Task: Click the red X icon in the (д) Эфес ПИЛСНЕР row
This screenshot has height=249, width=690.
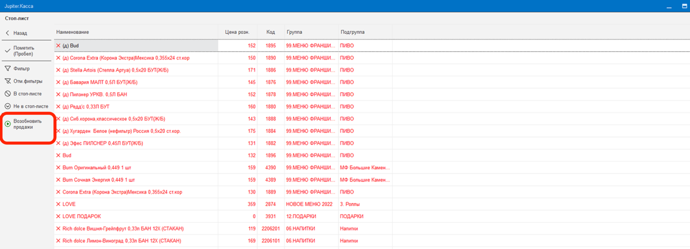Action: click(59, 143)
